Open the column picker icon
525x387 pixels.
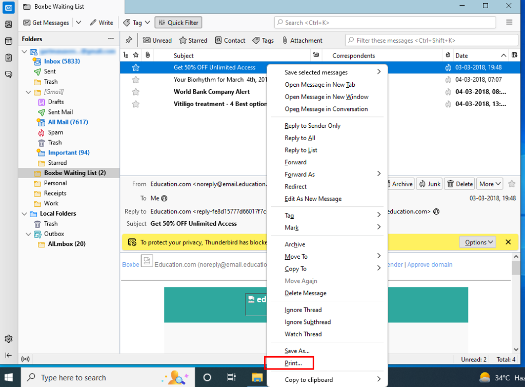(515, 55)
